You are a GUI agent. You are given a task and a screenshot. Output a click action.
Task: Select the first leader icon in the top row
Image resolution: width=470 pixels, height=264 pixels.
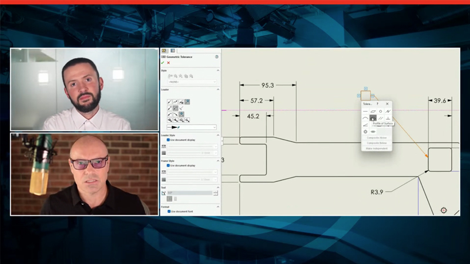(170, 101)
